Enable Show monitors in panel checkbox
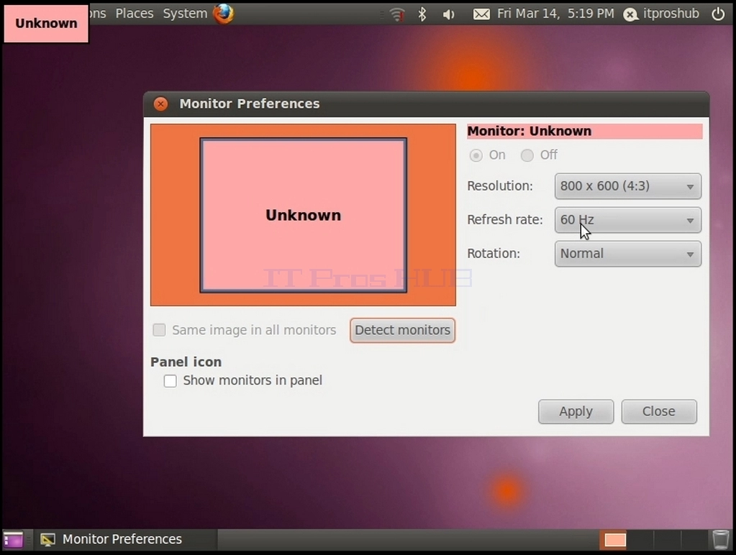The image size is (736, 555). pos(171,380)
